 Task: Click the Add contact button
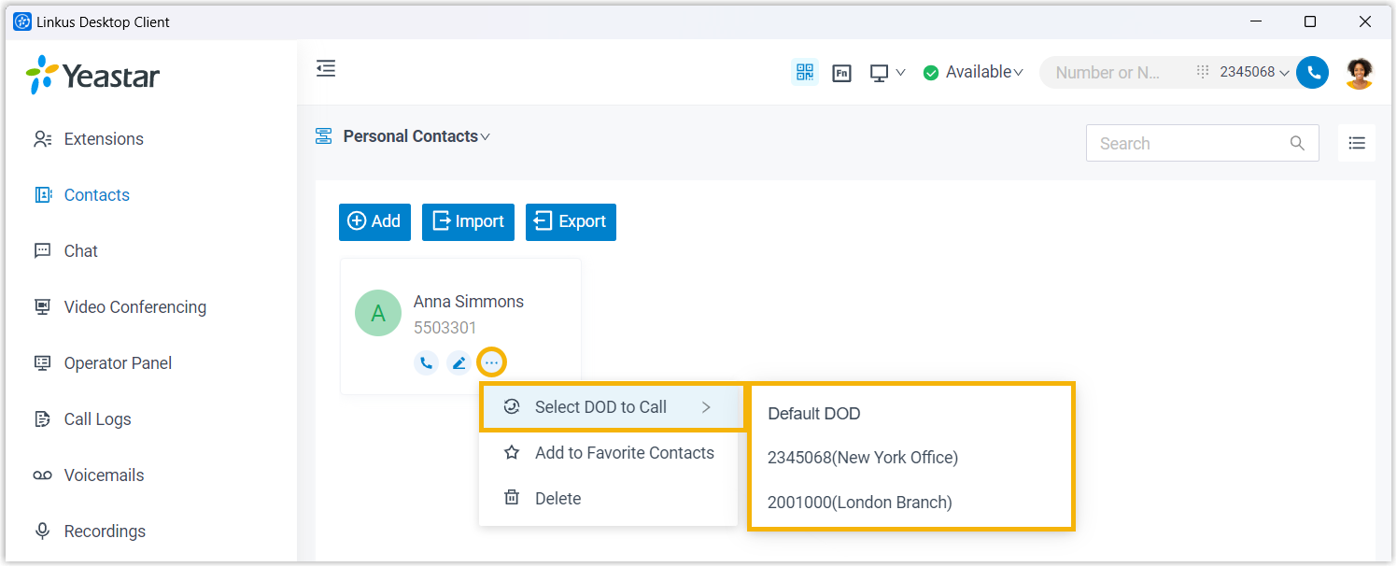tap(374, 221)
